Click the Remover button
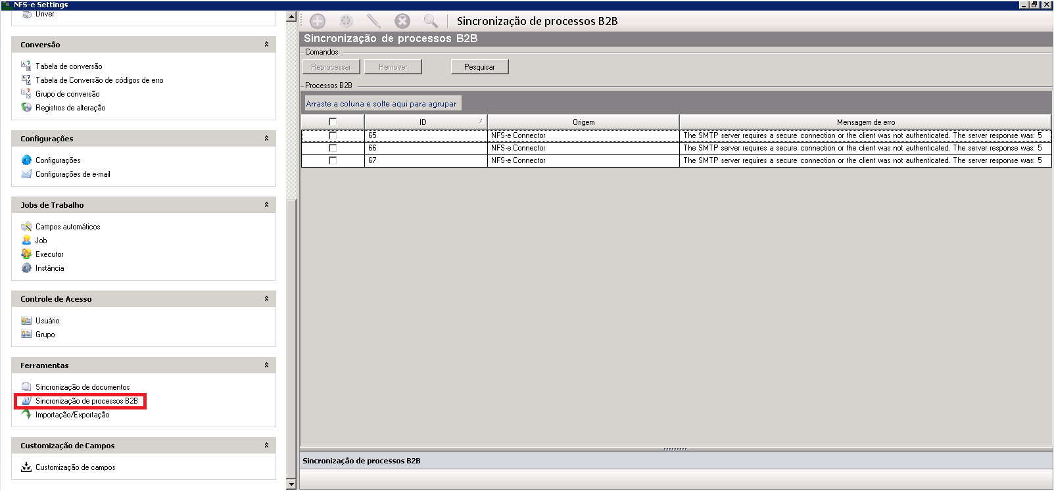This screenshot has height=491, width=1054. pos(393,67)
